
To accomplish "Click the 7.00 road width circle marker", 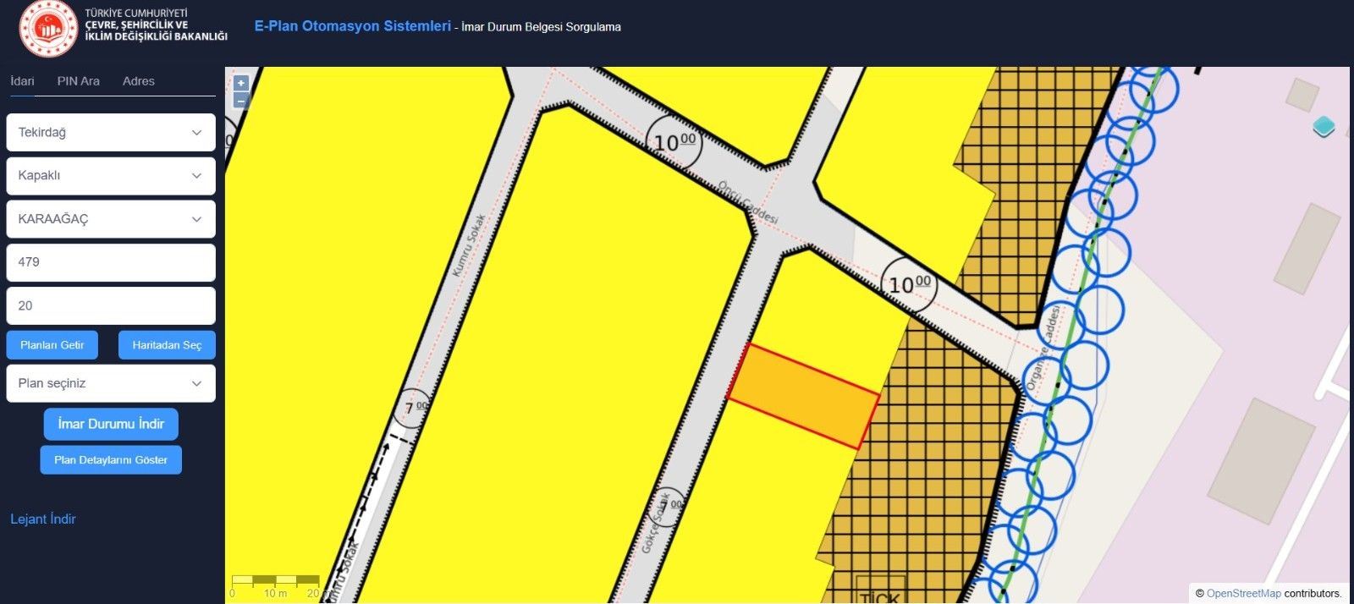I will 413,409.
